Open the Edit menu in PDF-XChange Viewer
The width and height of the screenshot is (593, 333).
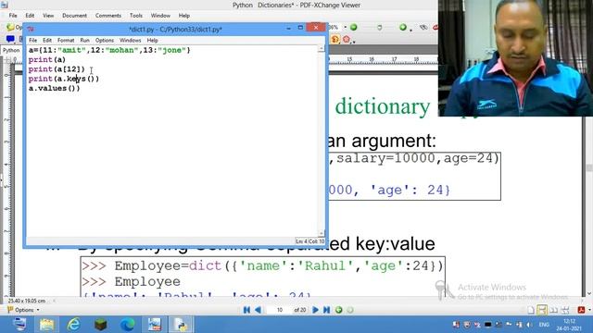click(x=30, y=16)
